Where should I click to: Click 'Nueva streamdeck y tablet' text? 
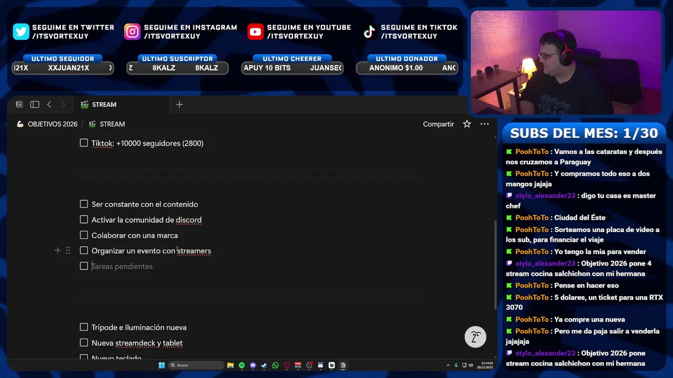coord(137,343)
